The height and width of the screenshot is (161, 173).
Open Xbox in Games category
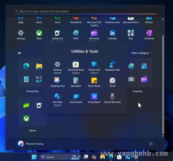click(26, 118)
